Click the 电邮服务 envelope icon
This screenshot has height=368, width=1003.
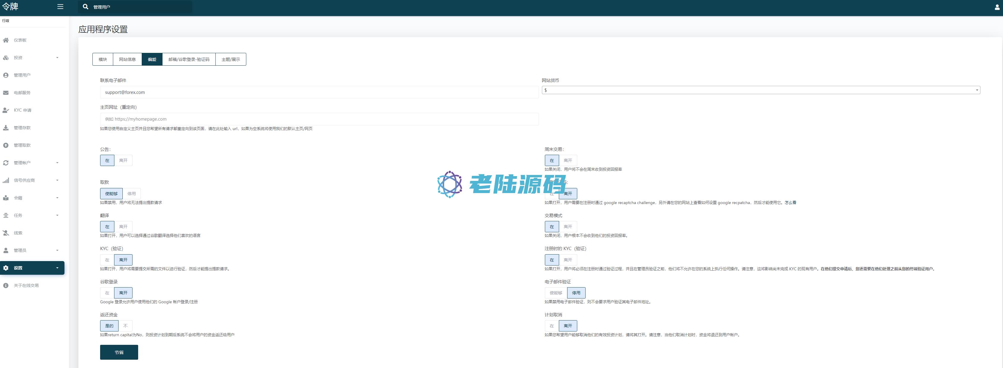coord(6,93)
